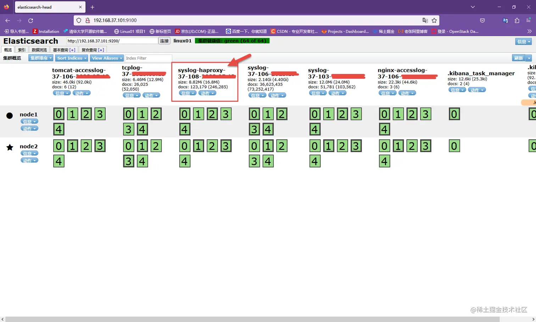536x322 pixels.
Task: Show more bookmarks overflow chevron
Action: [529, 31]
